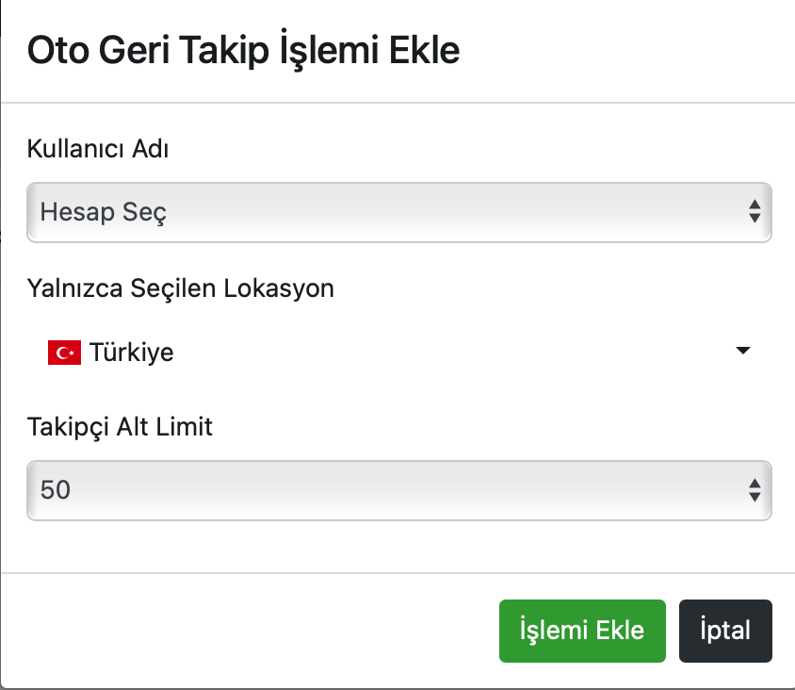Click the İptal cancel button
This screenshot has width=795, height=690.
(725, 631)
